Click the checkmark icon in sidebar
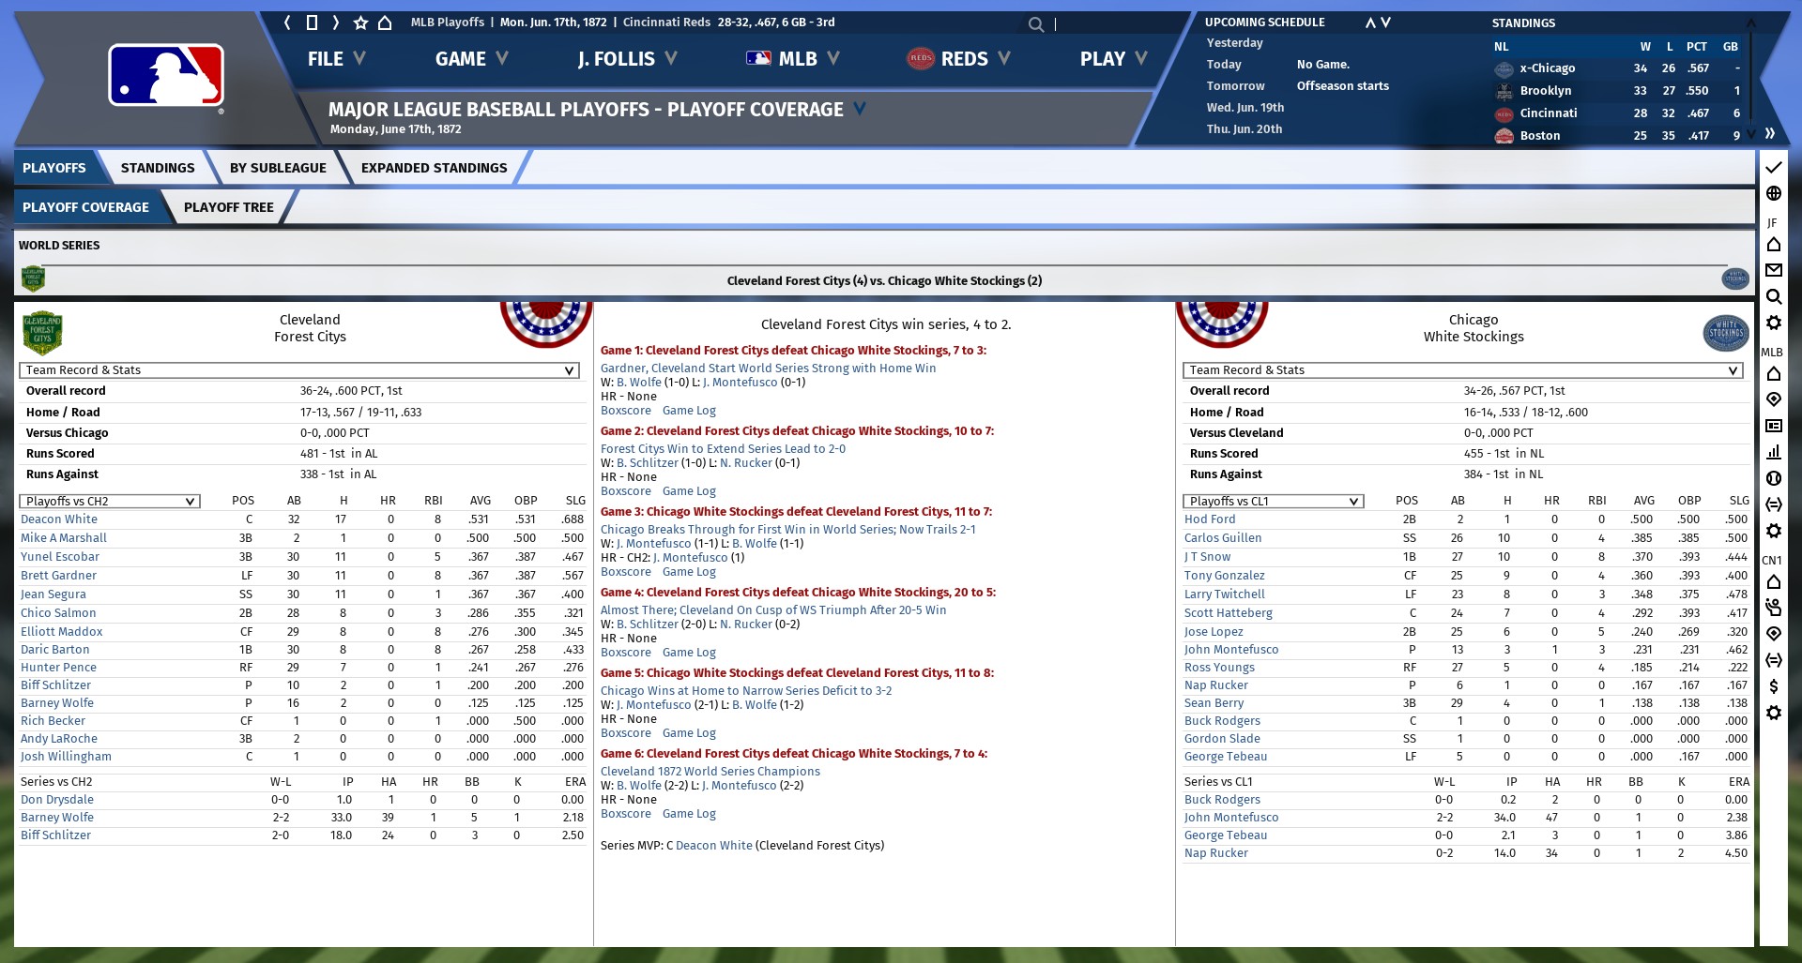The image size is (1802, 963). tap(1773, 168)
